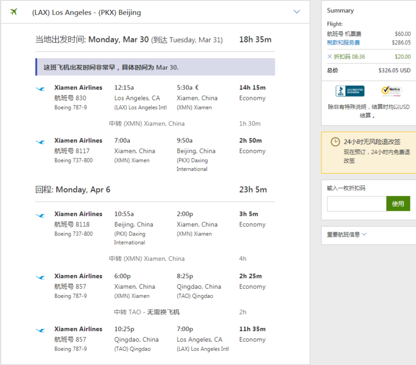The width and height of the screenshot is (416, 365).
Task: Click the 9:50a Beijing arrival time
Action: pos(184,141)
